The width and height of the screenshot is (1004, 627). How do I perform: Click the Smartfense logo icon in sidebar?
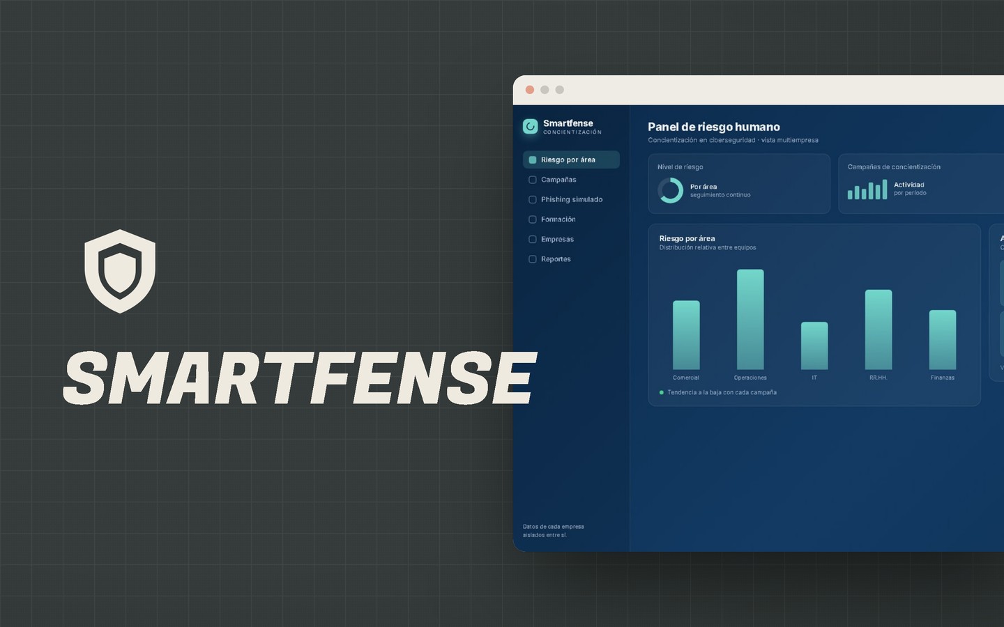tap(530, 126)
